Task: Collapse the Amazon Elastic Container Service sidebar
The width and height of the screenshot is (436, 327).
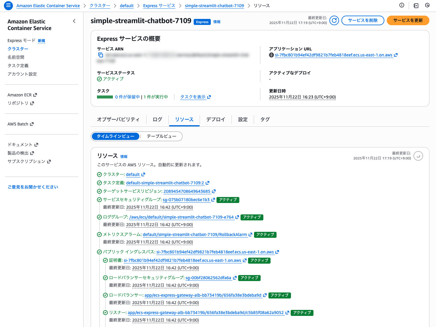Action: pos(74,21)
